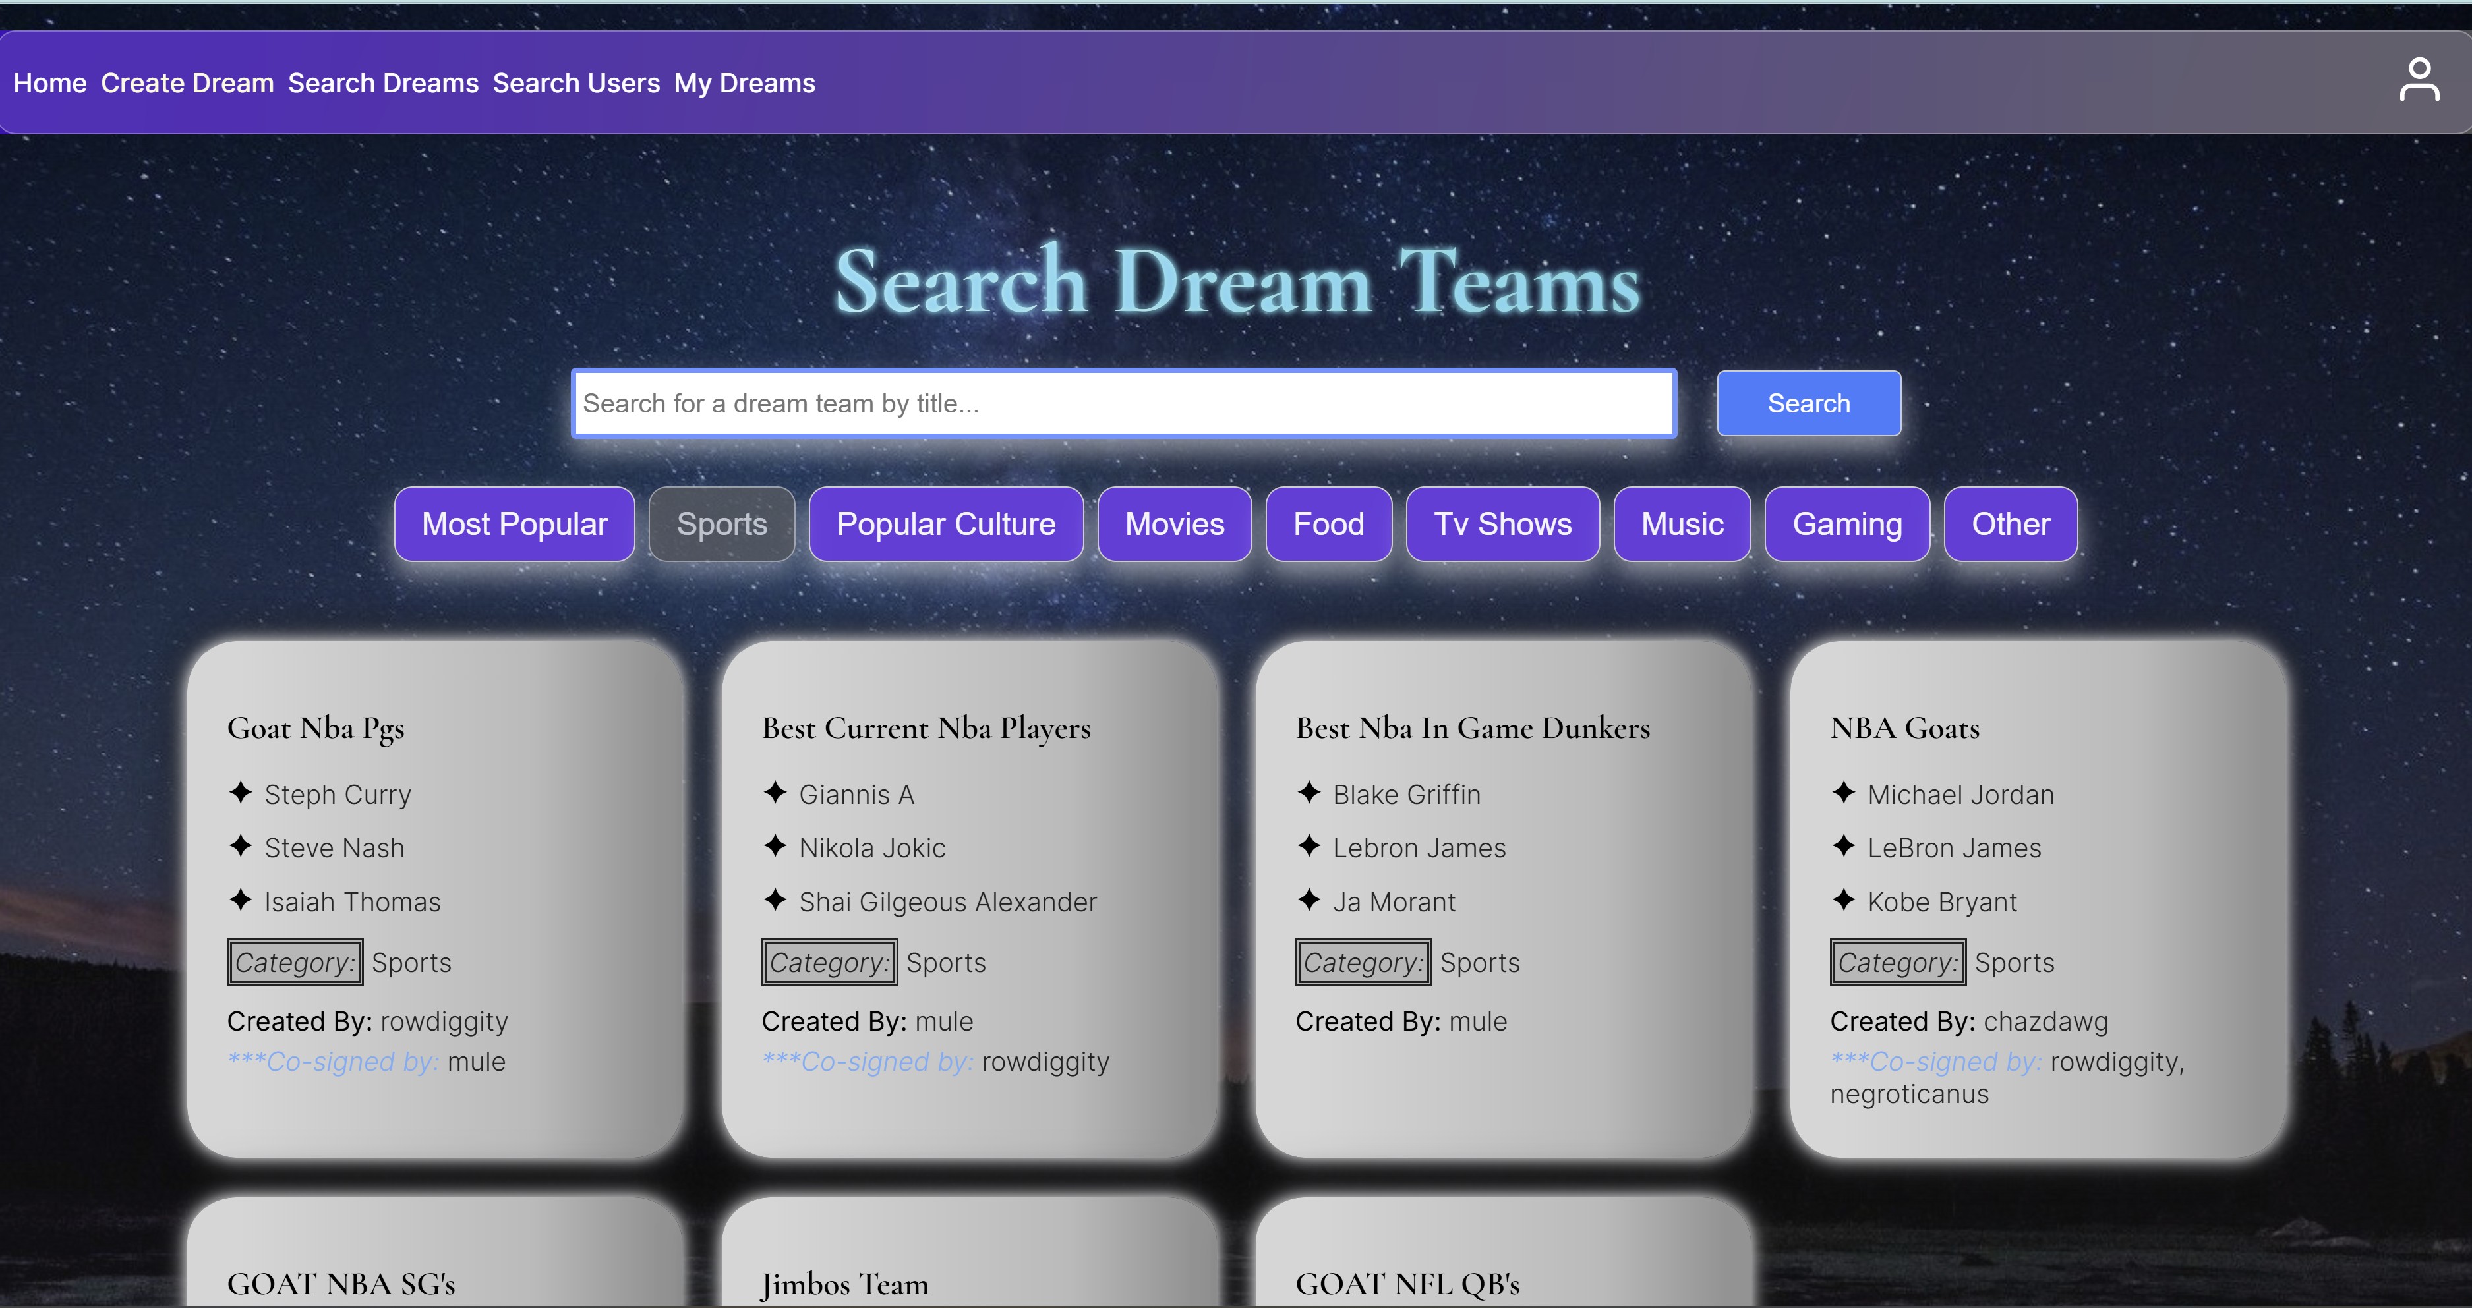Screen dimensions: 2472x1308
Task: Filter by Popular Culture category
Action: coord(945,524)
